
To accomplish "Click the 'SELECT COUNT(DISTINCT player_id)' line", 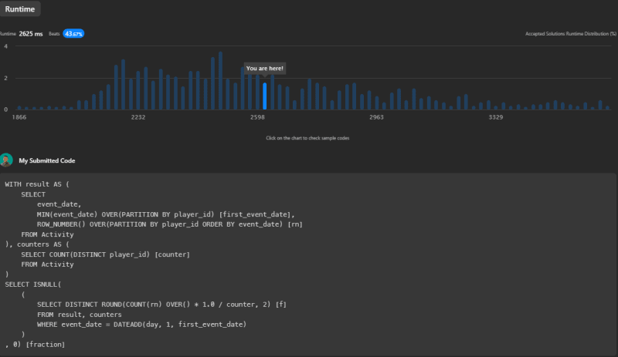I will 106,254.
